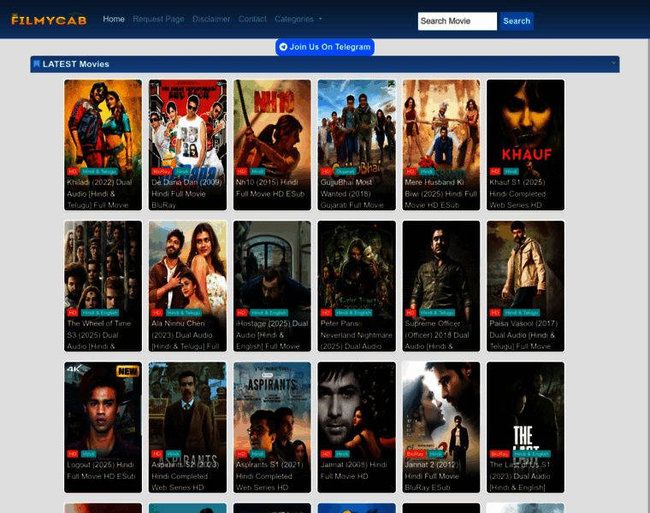650x513 pixels.
Task: Open GujjuBhai Most Wanted (2018) poster
Action: 357,145
